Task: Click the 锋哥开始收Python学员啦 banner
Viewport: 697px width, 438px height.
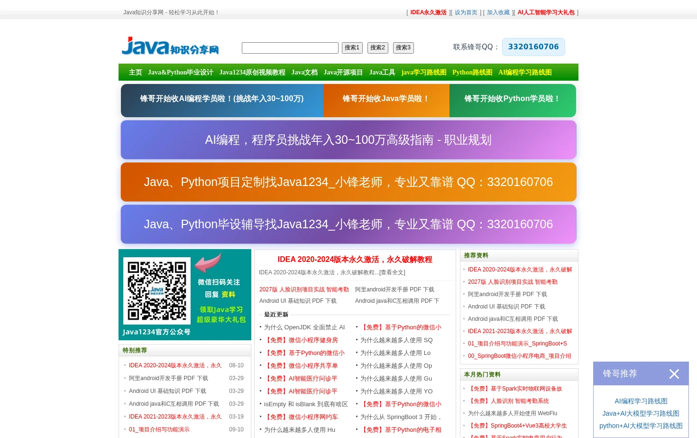Action: pyautogui.click(x=513, y=101)
